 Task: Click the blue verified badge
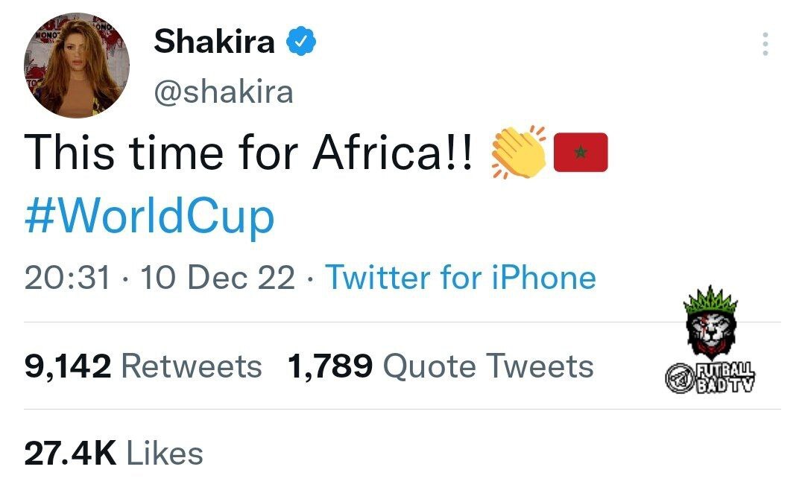(301, 41)
